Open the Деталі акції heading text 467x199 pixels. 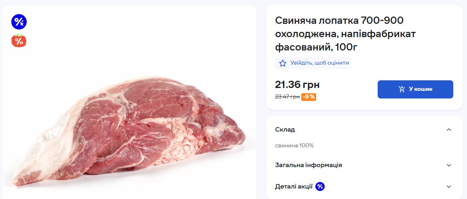pos(294,186)
